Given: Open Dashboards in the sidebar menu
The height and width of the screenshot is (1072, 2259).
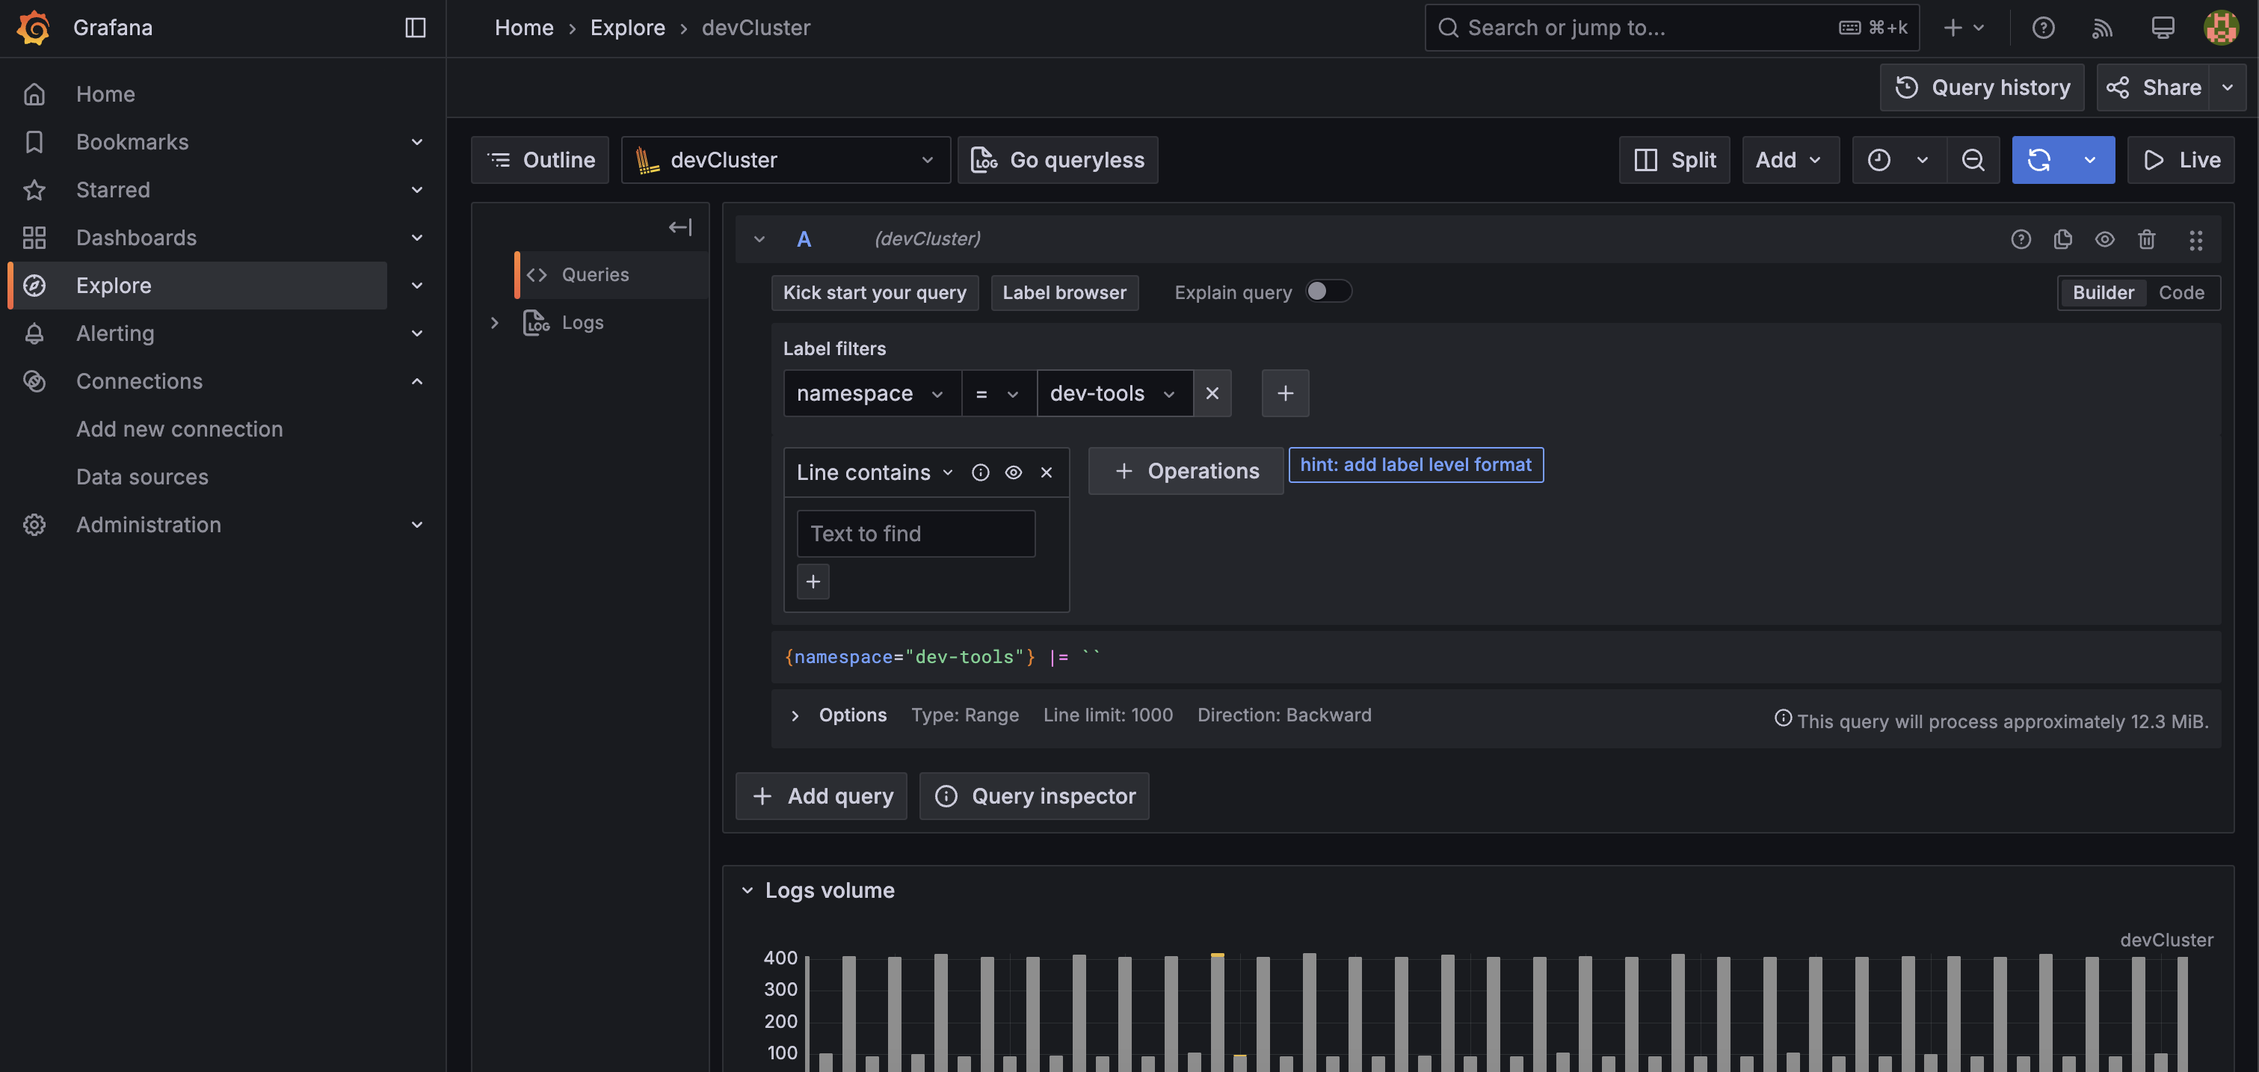Looking at the screenshot, I should tap(136, 238).
